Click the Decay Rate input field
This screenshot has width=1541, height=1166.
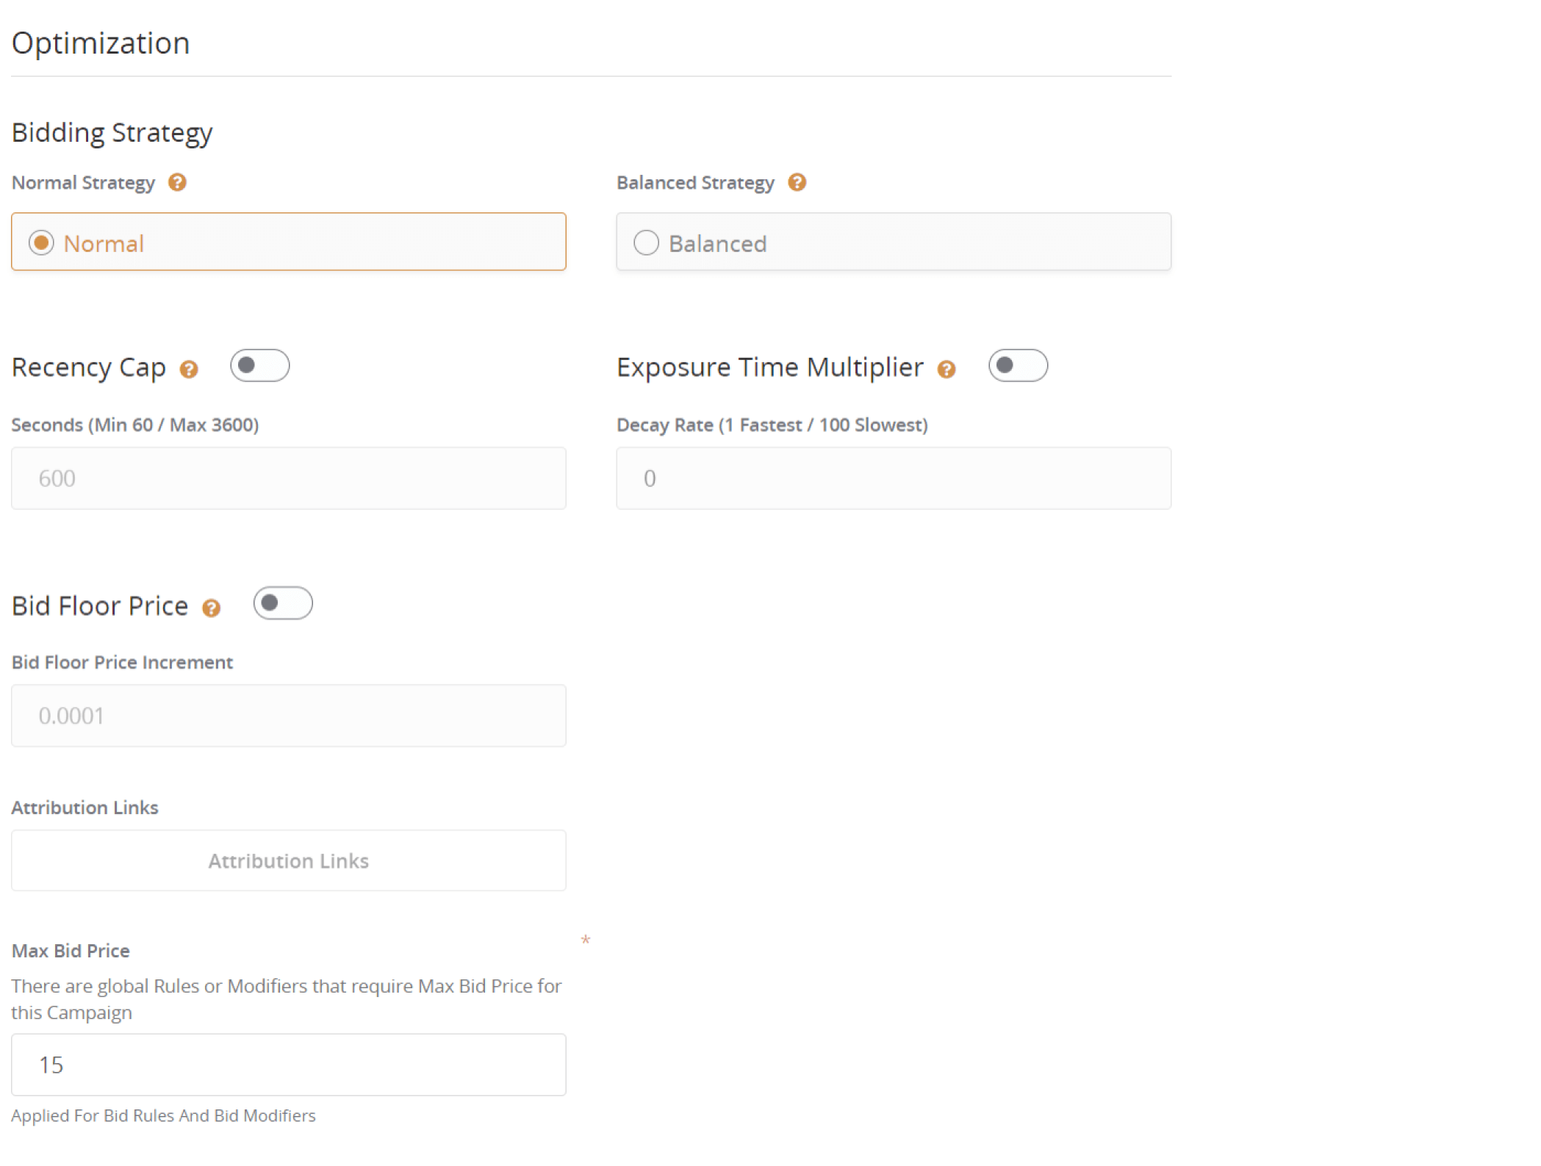point(893,478)
